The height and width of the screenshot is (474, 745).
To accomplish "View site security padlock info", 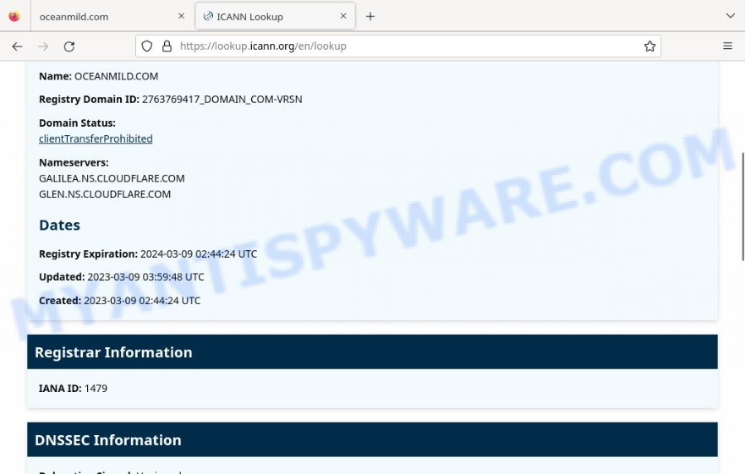I will pos(167,46).
